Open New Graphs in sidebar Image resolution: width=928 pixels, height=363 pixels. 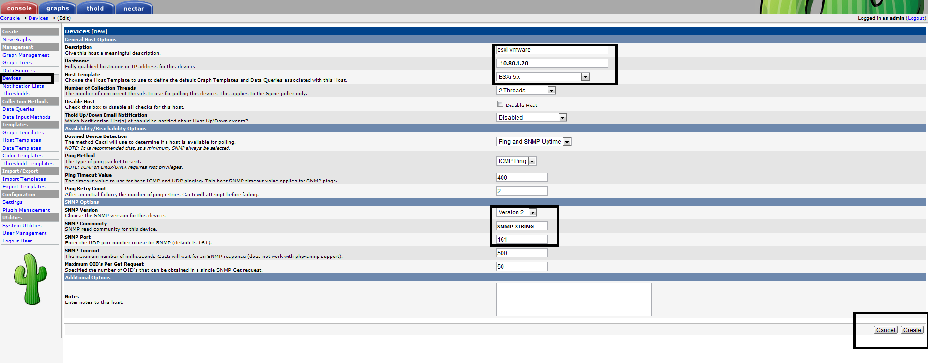click(x=17, y=40)
